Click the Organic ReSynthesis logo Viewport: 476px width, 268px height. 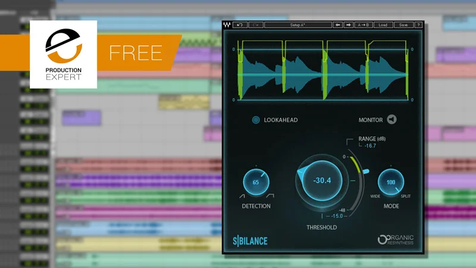(x=396, y=240)
